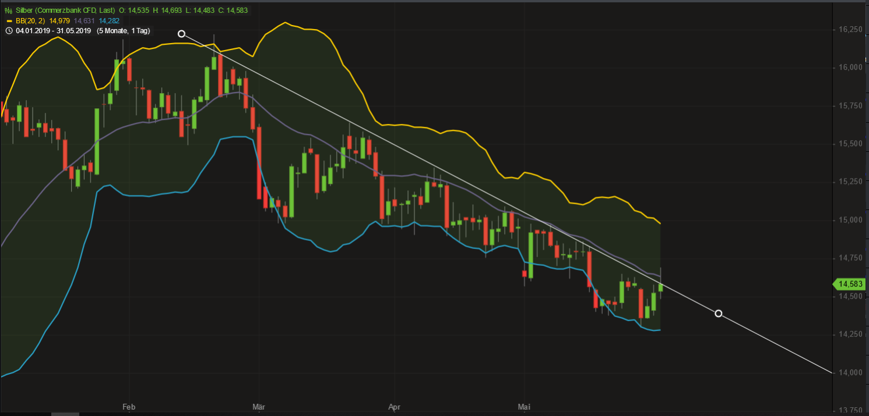Click the clock icon before the date range
Viewport: 869px width, 416px height.
[8, 31]
